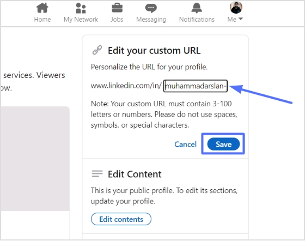Click the Jobs nav label
Screen dimensions: 305x241
tap(117, 19)
